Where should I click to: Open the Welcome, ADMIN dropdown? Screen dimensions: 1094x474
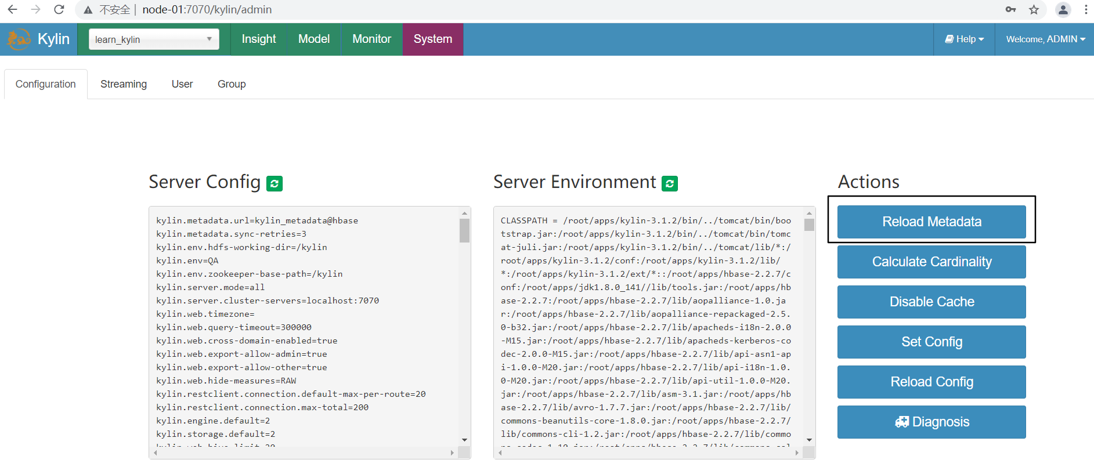pos(1045,39)
